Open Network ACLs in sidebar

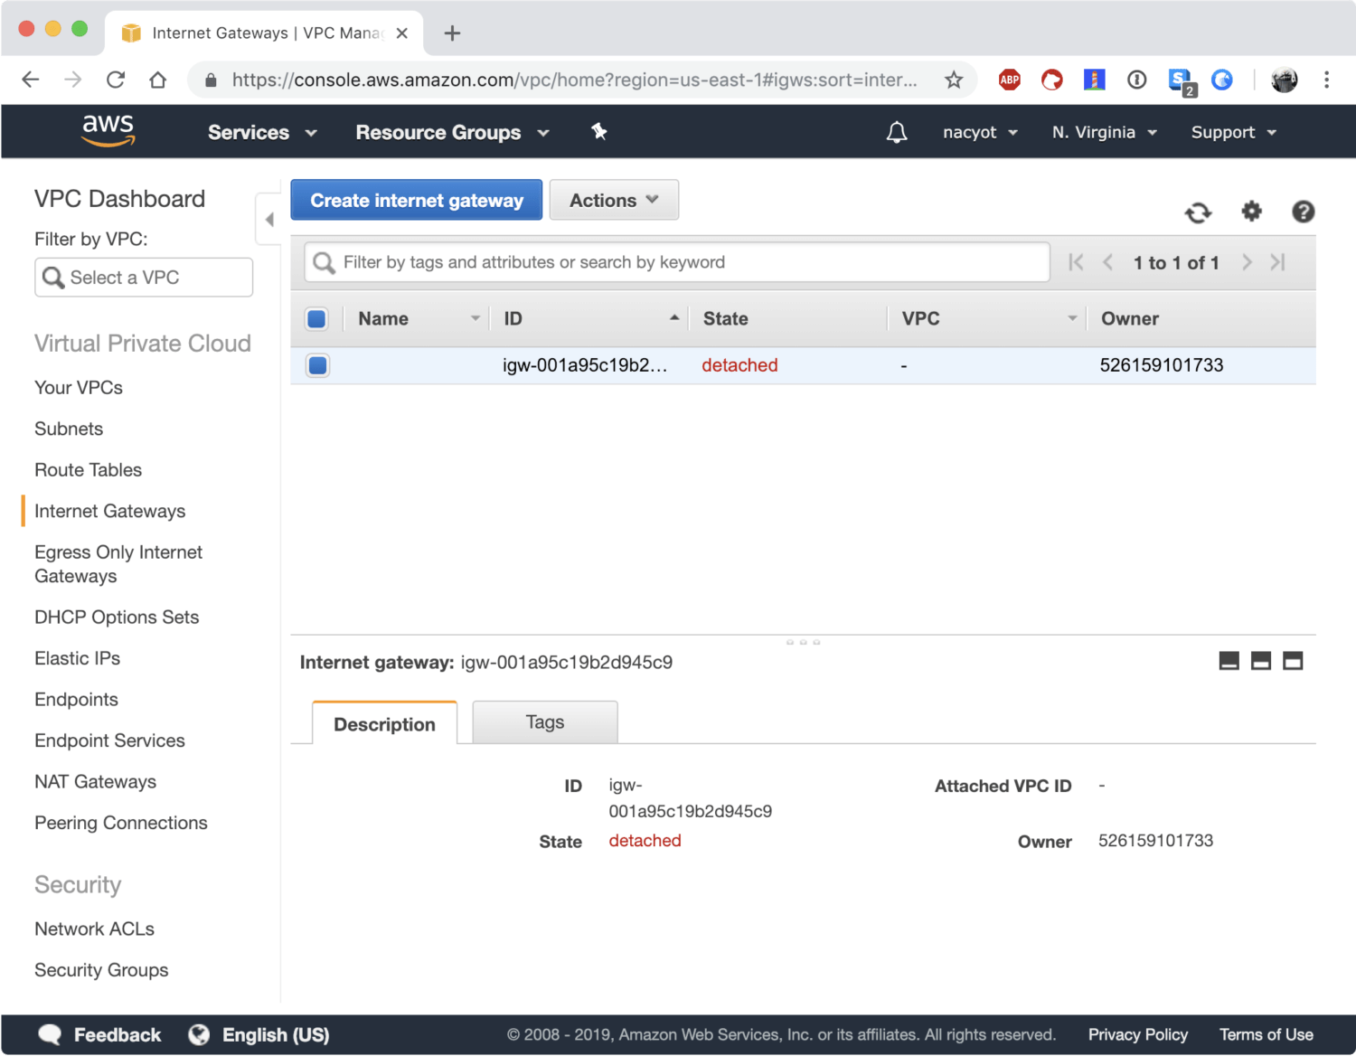coord(94,929)
